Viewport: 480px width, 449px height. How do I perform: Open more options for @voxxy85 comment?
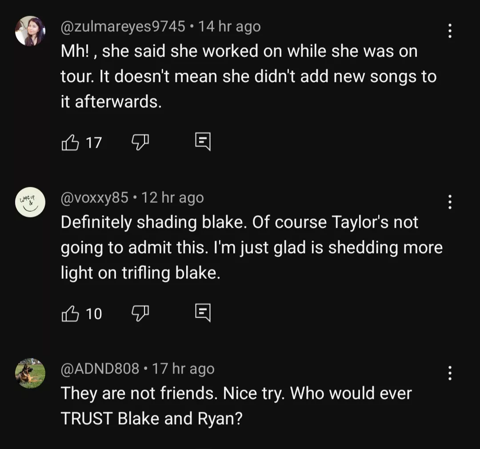click(x=450, y=202)
